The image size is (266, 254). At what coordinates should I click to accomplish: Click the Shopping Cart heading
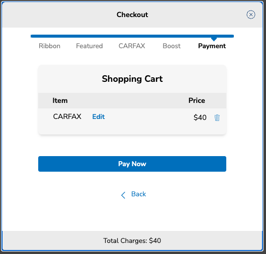(132, 79)
